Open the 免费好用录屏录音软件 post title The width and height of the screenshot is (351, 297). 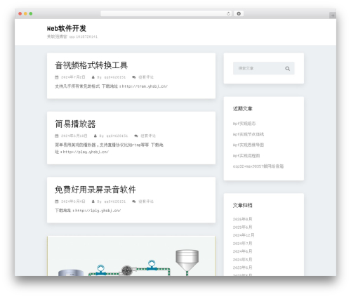point(95,190)
